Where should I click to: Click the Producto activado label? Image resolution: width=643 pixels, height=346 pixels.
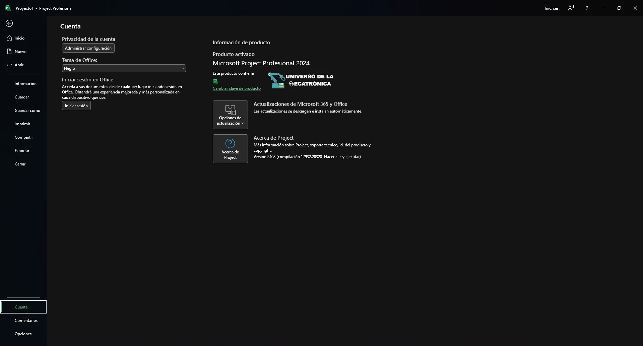click(x=234, y=54)
